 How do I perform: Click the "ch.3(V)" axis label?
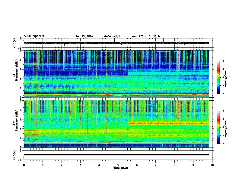[x=14, y=155]
